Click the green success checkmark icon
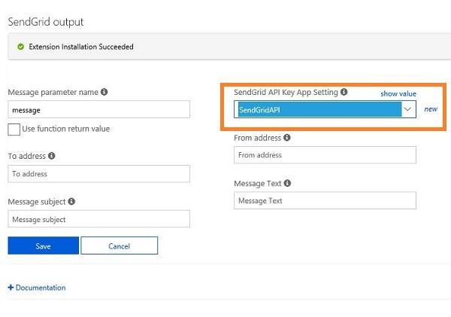This screenshot has height=317, width=451. (20, 47)
